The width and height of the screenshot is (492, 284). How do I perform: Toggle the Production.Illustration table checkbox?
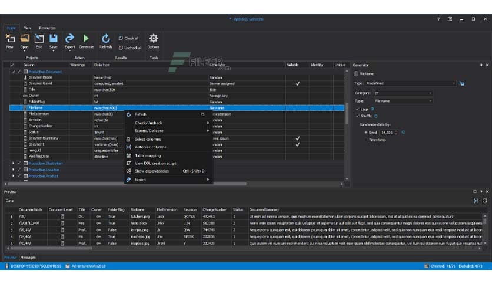pos(19,163)
